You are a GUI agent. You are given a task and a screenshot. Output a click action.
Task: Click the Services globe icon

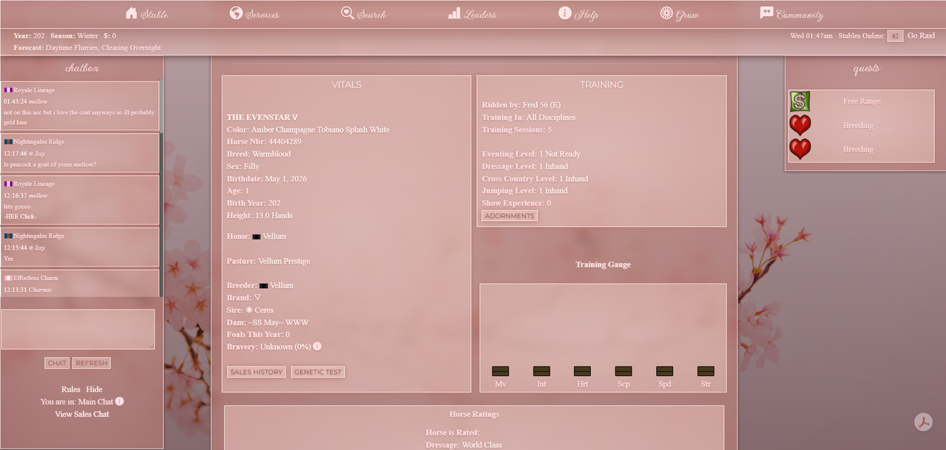click(236, 13)
